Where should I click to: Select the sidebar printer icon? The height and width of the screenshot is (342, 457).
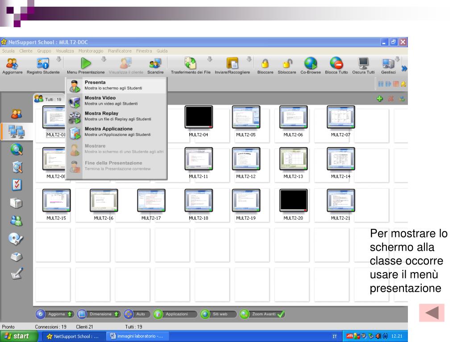coord(16,203)
